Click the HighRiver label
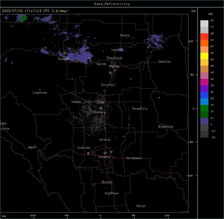The width and height of the screenshot is (224, 219). pos(112,193)
